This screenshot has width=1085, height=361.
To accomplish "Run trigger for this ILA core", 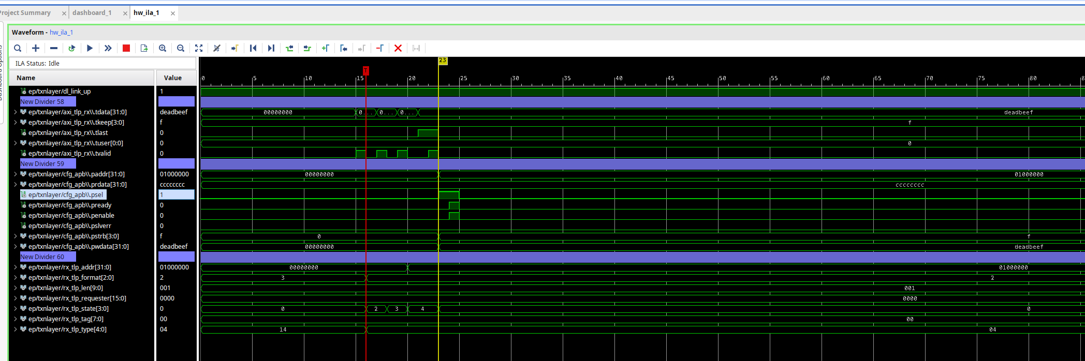I will [x=90, y=48].
